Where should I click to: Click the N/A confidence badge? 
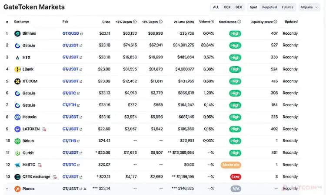coord(236,189)
